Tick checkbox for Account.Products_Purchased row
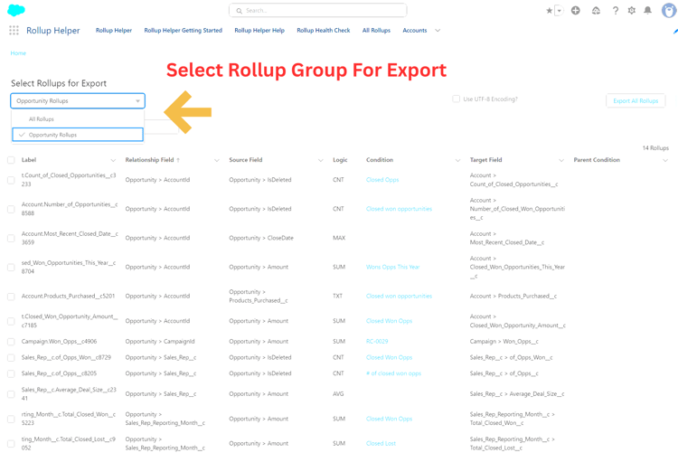Image resolution: width=678 pixels, height=453 pixels. click(11, 297)
